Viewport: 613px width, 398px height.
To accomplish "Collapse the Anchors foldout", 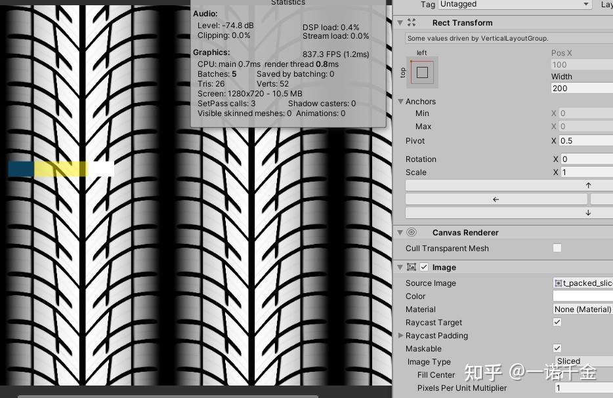I will [x=401, y=101].
